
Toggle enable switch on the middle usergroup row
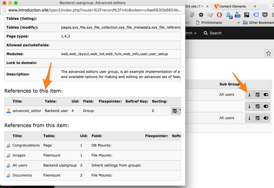tap(266, 106)
